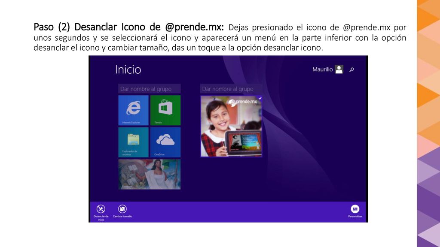The image size is (440, 247).
Task: Click the slide heading 'Paso (2) Desanclar Icono de @prende.mx:'
Action: tap(128, 27)
